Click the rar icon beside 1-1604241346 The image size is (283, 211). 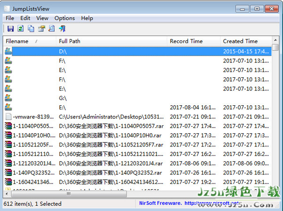9,182
